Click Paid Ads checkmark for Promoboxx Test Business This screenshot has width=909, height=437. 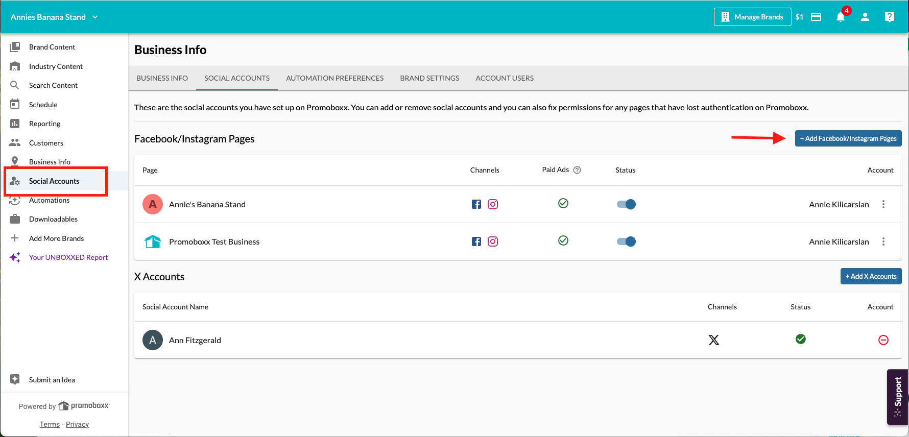tap(563, 240)
